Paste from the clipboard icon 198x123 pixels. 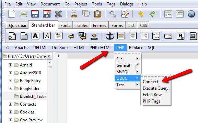point(97,14)
